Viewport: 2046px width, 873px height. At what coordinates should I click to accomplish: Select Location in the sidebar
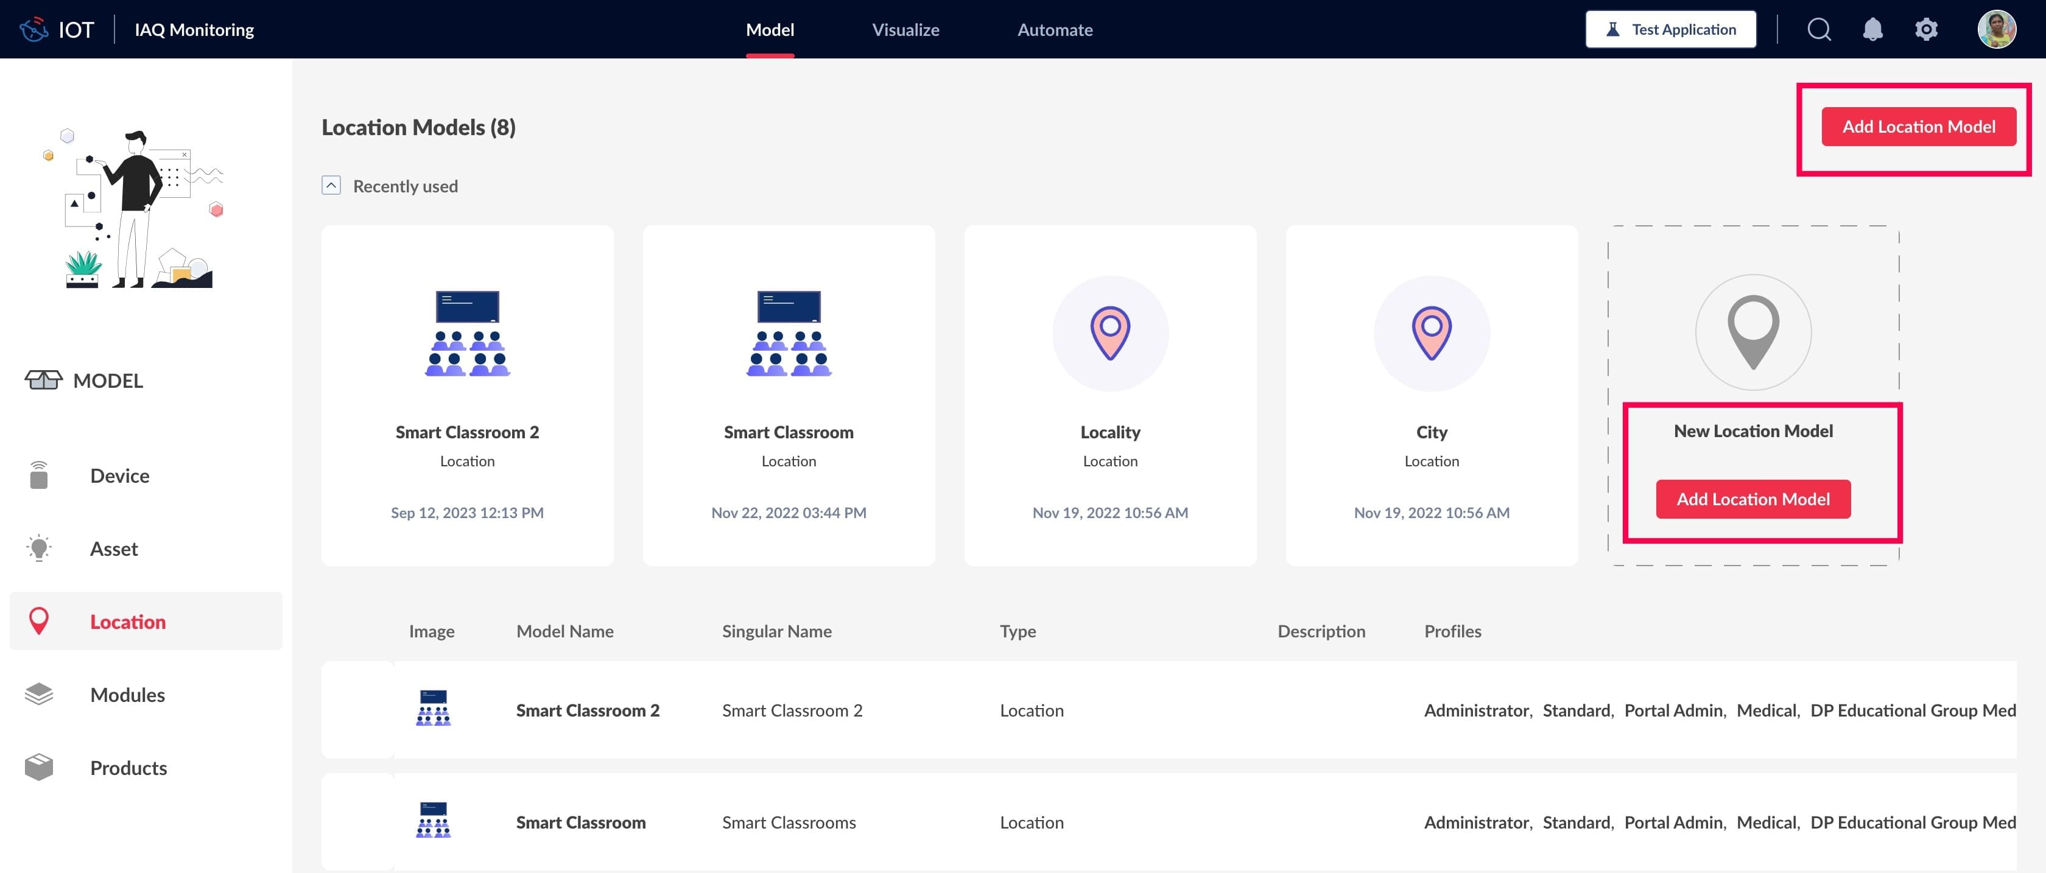coord(127,622)
